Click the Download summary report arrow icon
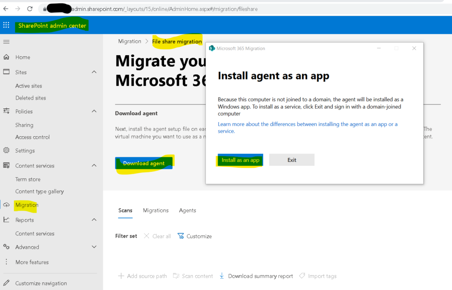This screenshot has height=290, width=452. (222, 275)
